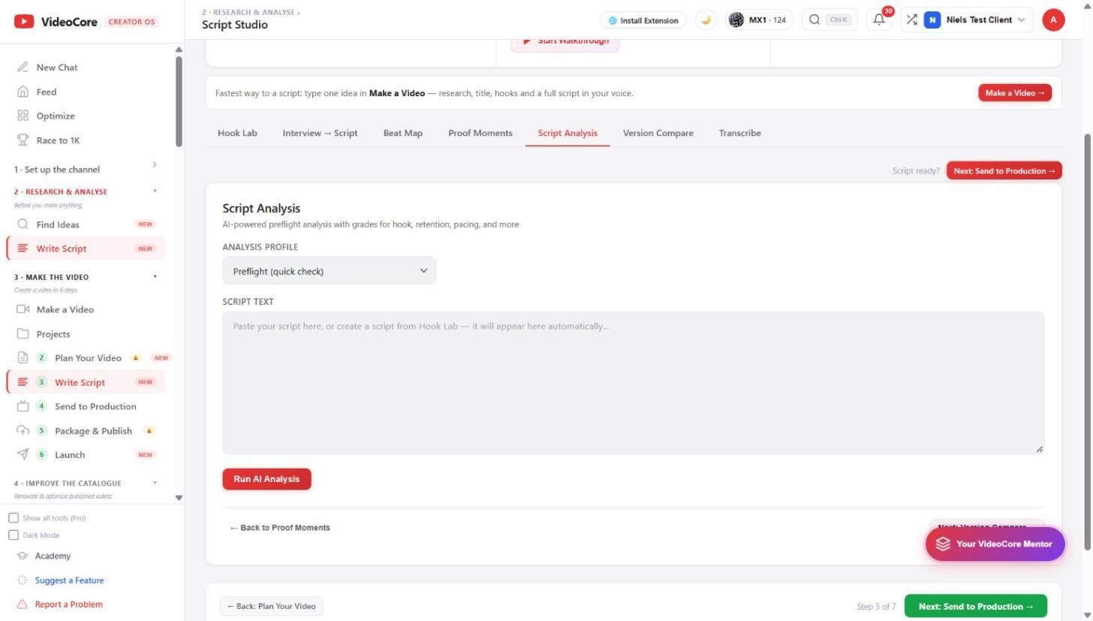Viewport: 1093px width, 621px height.
Task: Switch to the Version Compare tab
Action: click(x=658, y=133)
